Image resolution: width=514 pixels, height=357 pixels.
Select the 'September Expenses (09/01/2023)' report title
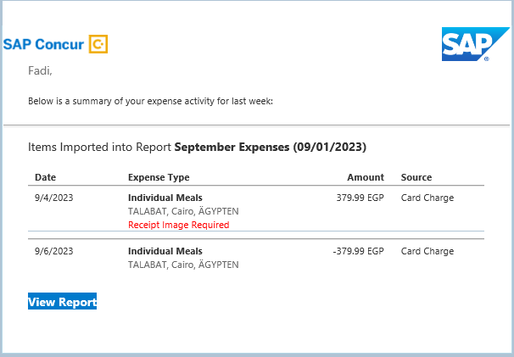tap(270, 147)
